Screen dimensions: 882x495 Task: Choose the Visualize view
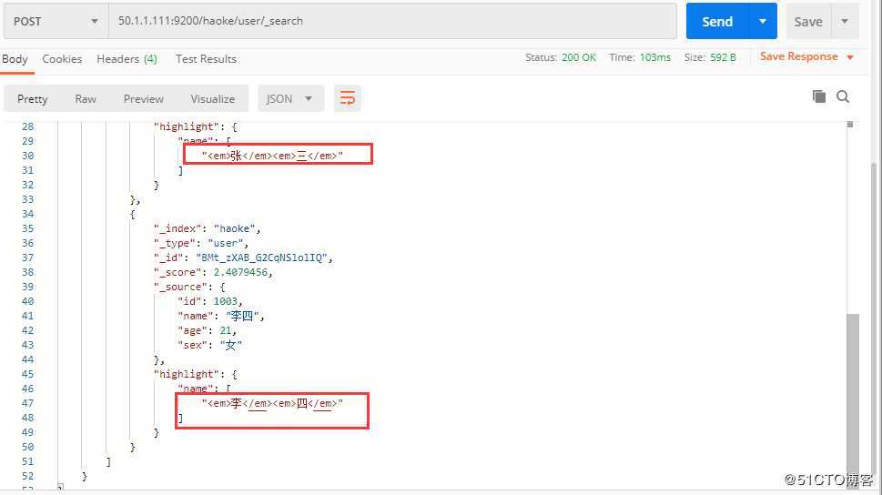tap(212, 98)
